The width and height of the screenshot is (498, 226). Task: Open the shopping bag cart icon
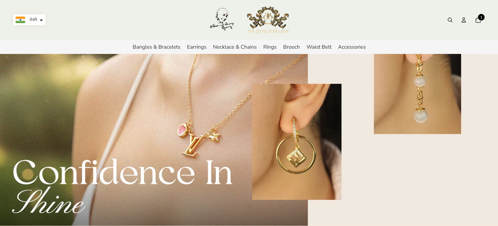[x=478, y=20]
